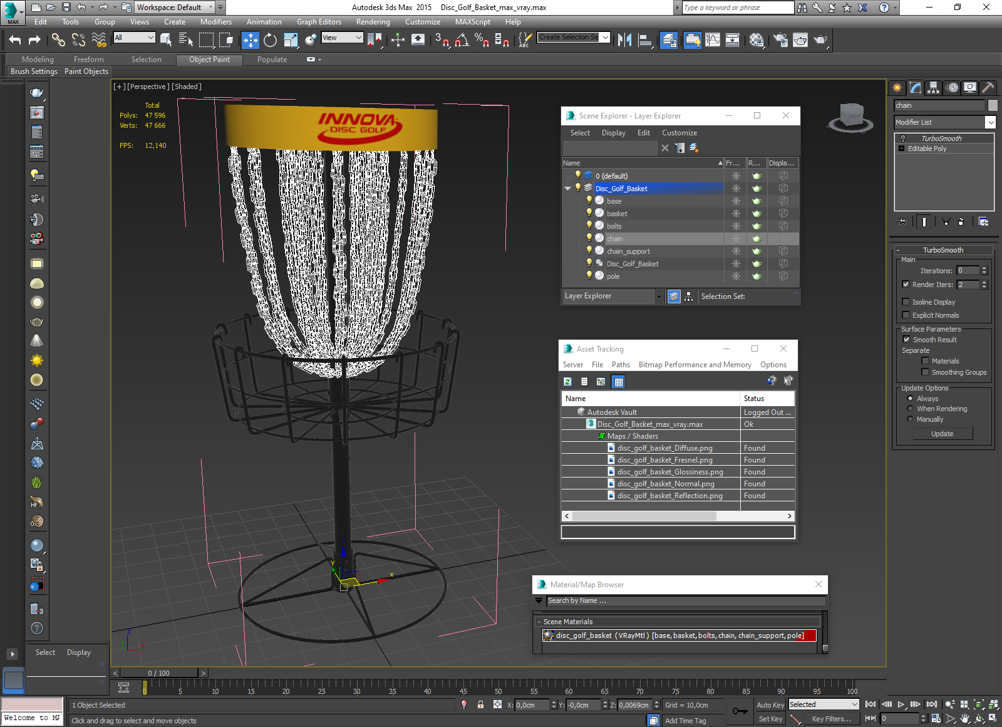
Task: Collapse the Disc_Golf_Basket layer tree
Action: click(x=567, y=188)
